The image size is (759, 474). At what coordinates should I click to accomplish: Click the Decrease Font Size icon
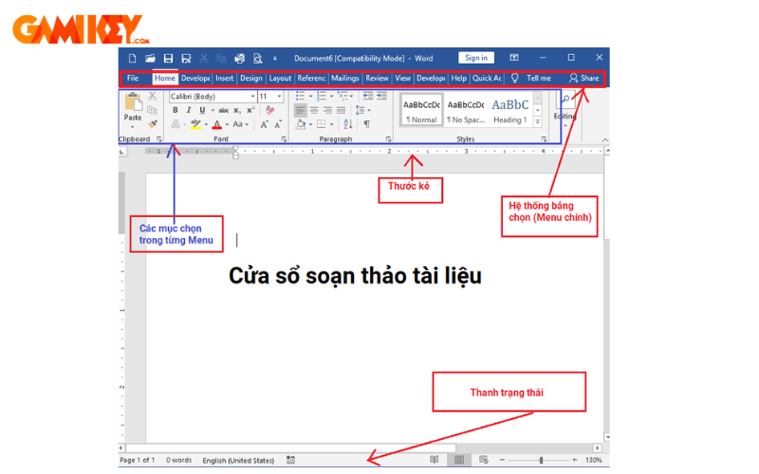point(278,124)
